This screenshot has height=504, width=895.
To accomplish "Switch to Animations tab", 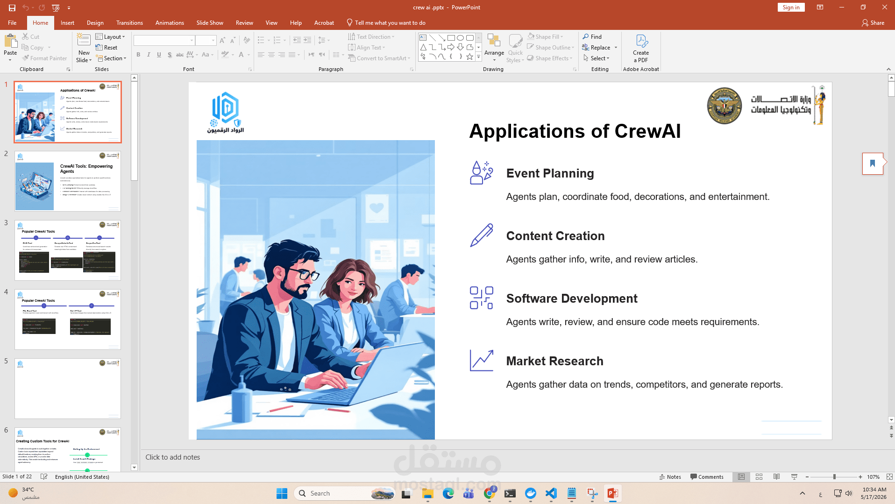I will click(170, 23).
